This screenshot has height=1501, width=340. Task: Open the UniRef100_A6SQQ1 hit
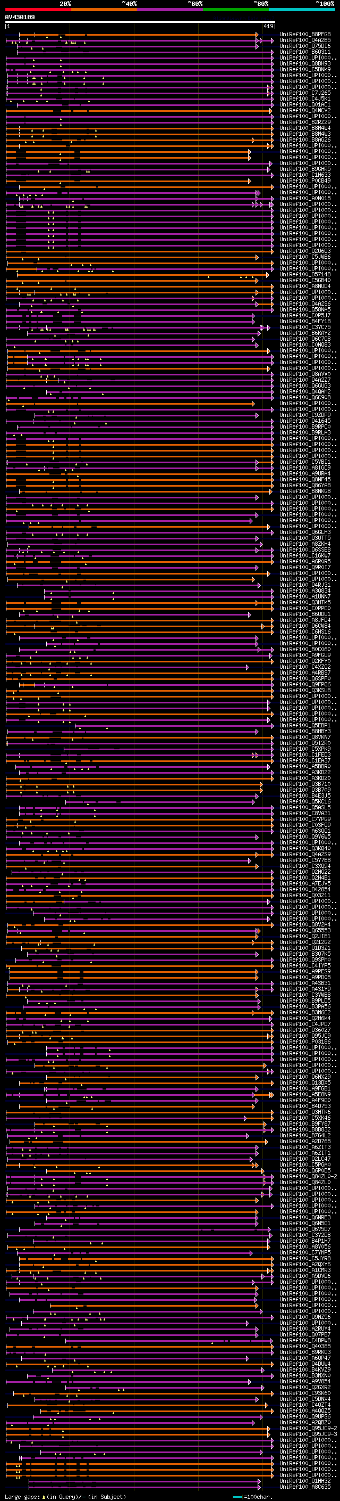tap(305, 831)
